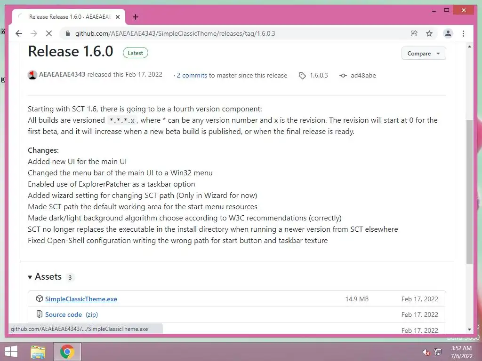This screenshot has width=482, height=361.
Task: Download SimpleClassicTheme.exe
Action: tap(81, 299)
